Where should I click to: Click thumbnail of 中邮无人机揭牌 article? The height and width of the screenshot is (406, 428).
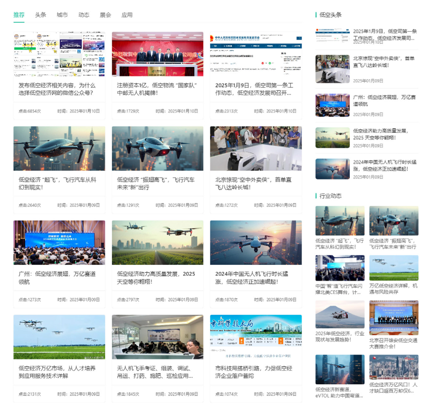[158, 54]
